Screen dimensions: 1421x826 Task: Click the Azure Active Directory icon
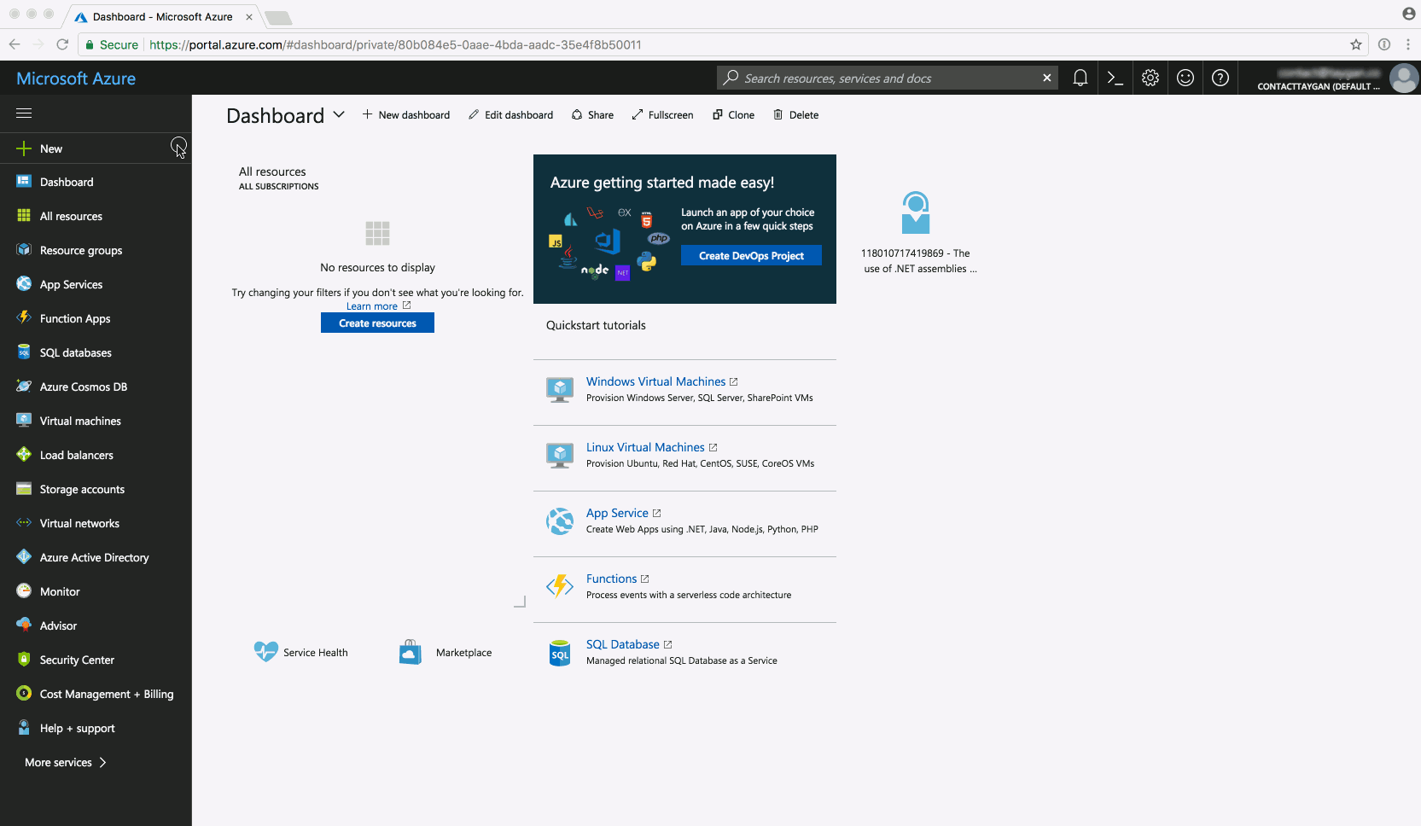click(24, 557)
